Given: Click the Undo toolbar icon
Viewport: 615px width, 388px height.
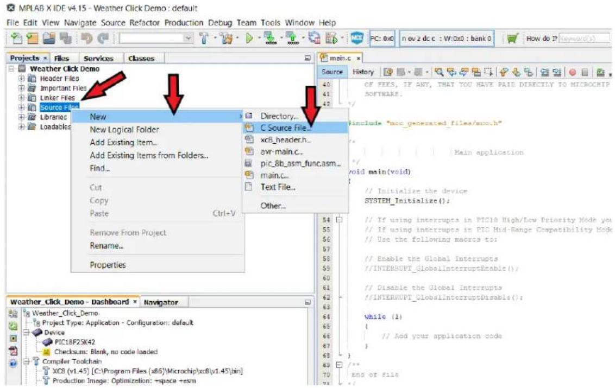Looking at the screenshot, I should pyautogui.click(x=87, y=39).
